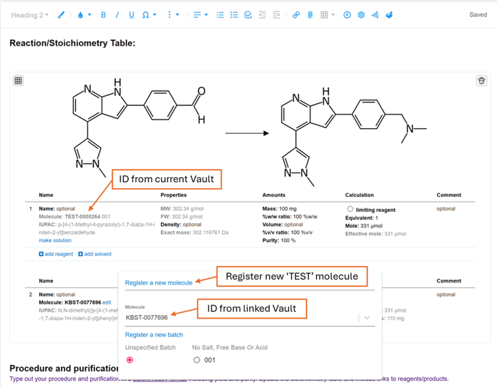Click the omega special characters icon
497x387 pixels.
[146, 15]
